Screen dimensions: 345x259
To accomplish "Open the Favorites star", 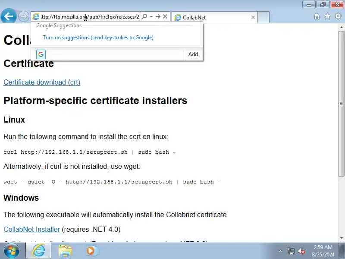I will point(327,16).
